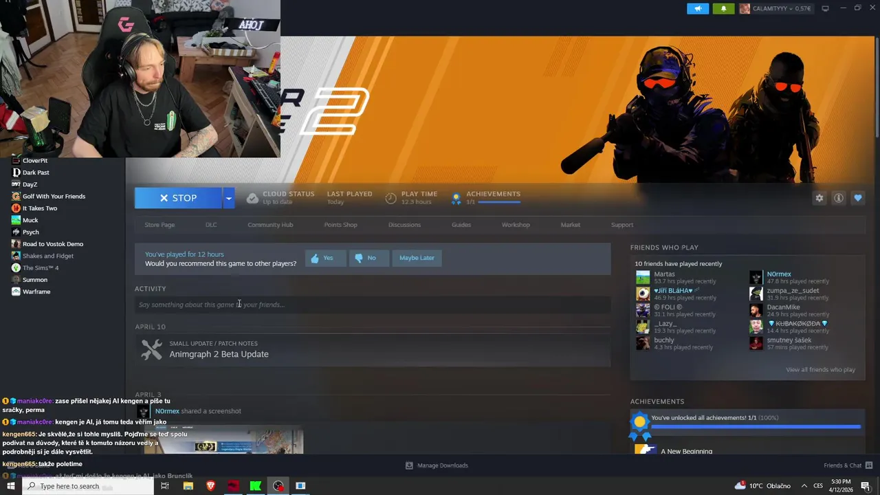The height and width of the screenshot is (495, 880).
Task: Click the Cloud Status icon
Action: click(252, 198)
